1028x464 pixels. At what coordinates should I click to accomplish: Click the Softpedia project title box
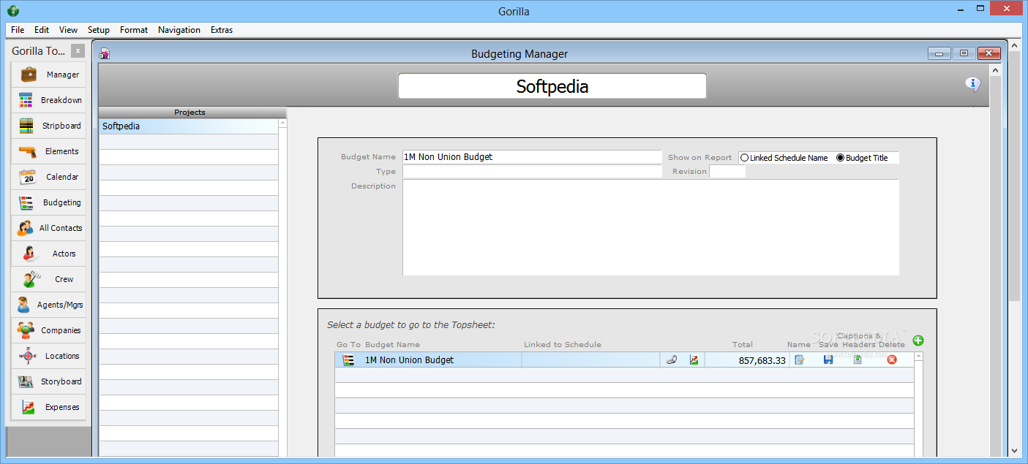pos(552,86)
